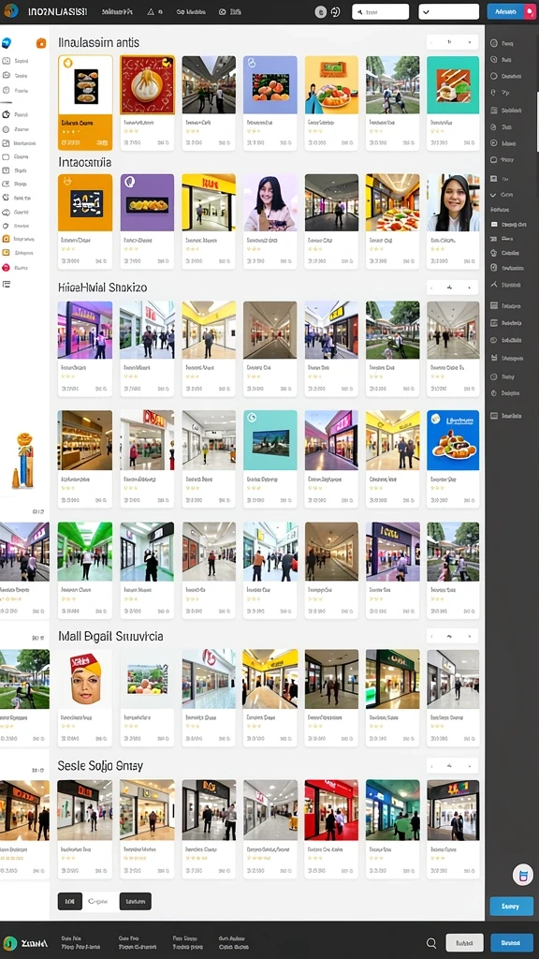Click the triangle warning icon in top bar

click(x=151, y=11)
